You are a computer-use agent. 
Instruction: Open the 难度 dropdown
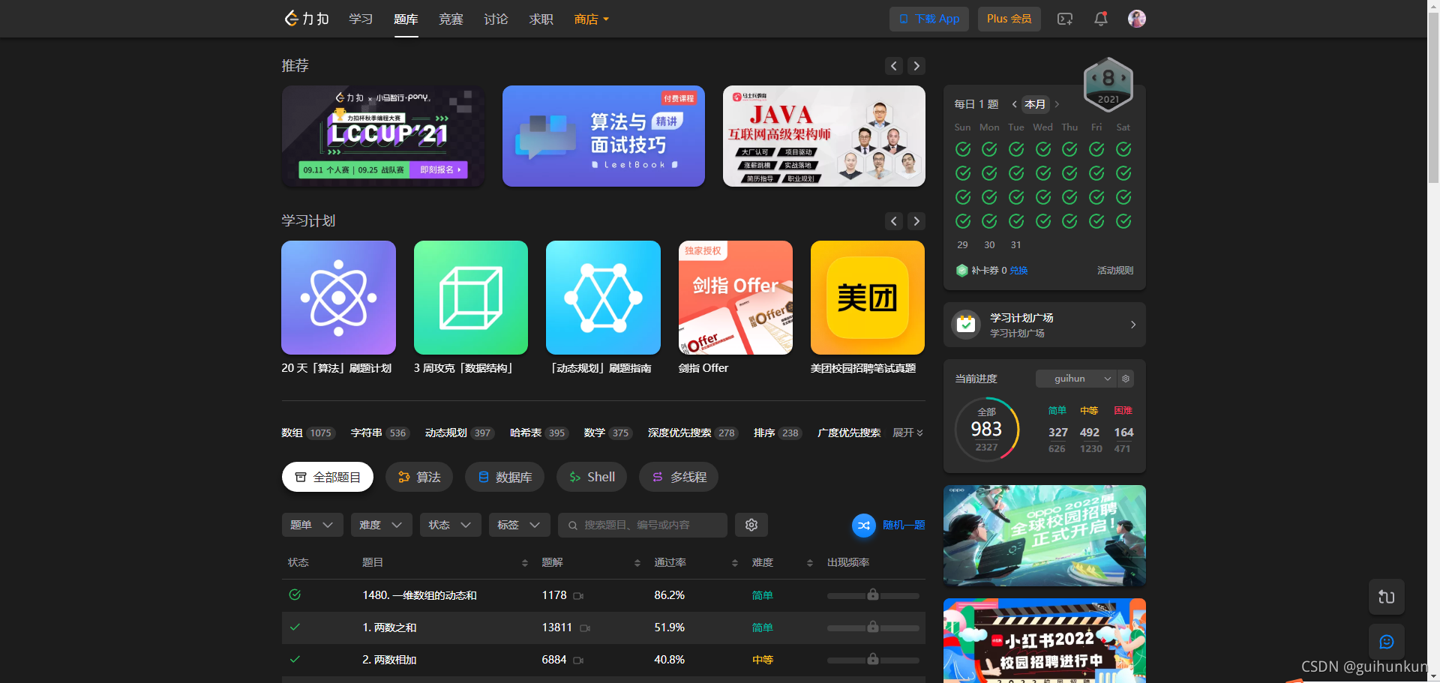point(381,525)
